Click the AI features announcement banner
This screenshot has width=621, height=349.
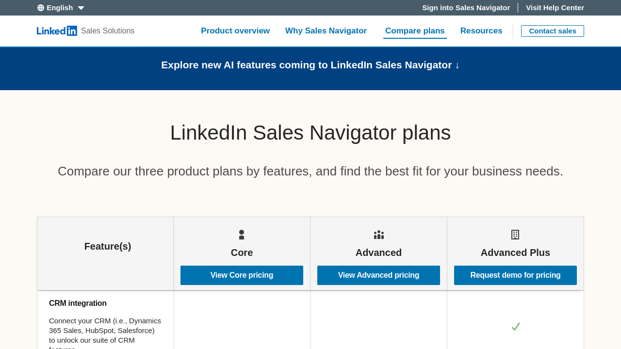(310, 64)
